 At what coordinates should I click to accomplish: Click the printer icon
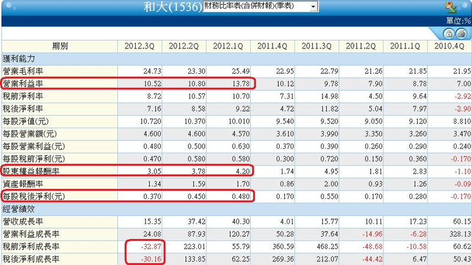coord(461,34)
